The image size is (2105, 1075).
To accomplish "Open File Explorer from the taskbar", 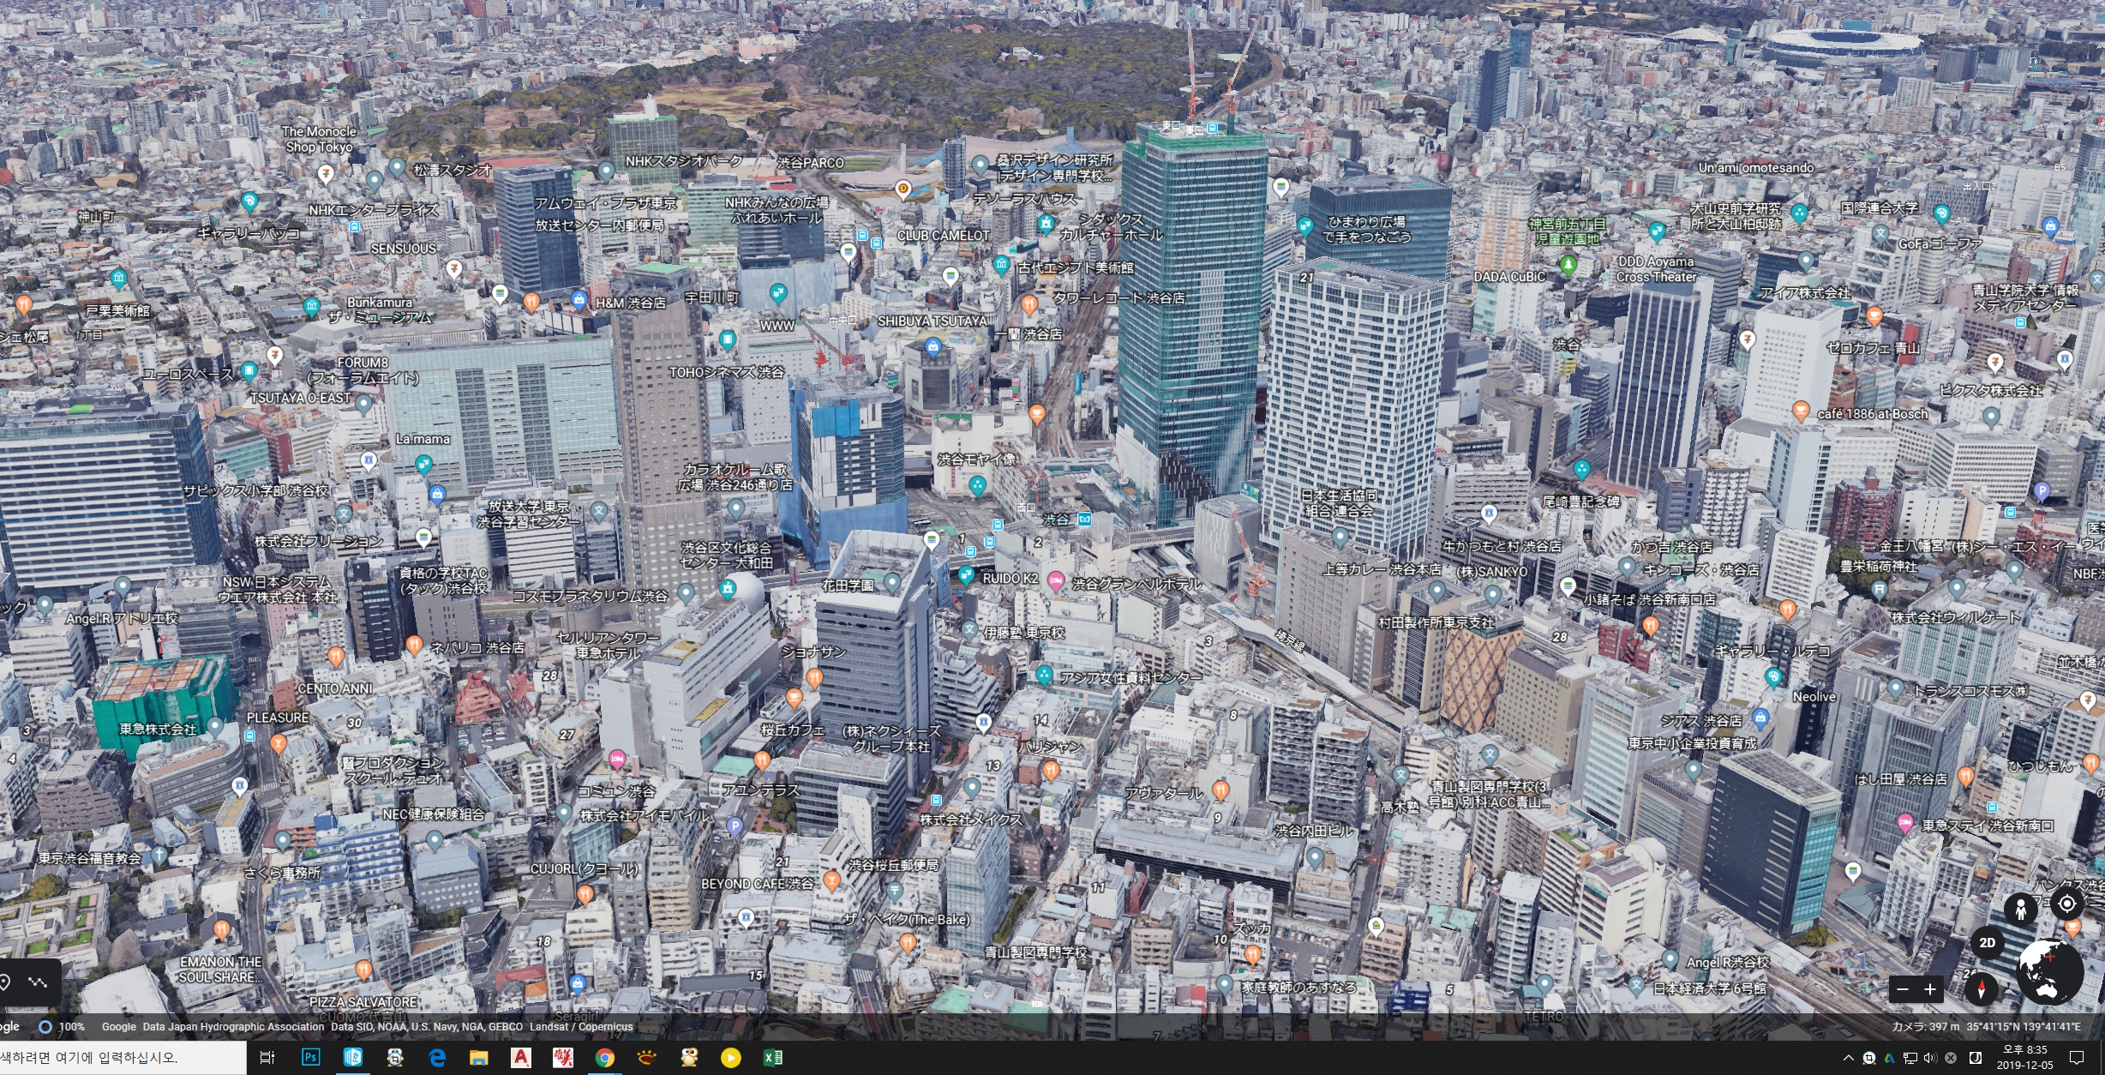I will (478, 1058).
